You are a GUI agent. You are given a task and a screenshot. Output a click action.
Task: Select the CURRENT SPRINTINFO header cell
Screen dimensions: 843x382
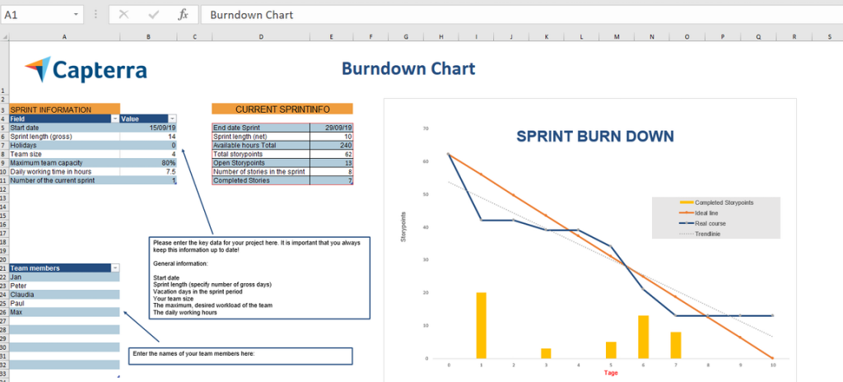pyautogui.click(x=282, y=109)
